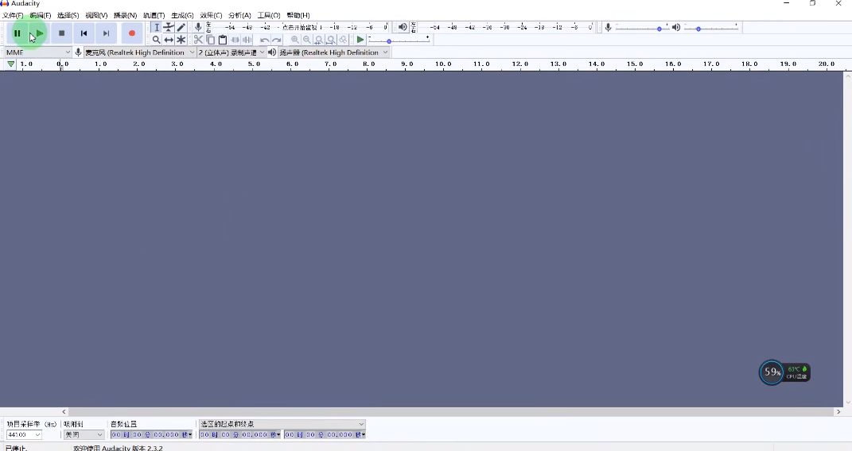852x451 pixels.
Task: Click the selection start time field
Action: [239, 435]
